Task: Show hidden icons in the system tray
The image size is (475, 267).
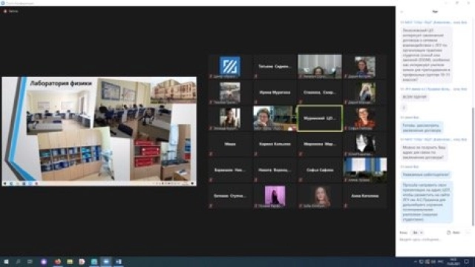Action: coord(416,262)
